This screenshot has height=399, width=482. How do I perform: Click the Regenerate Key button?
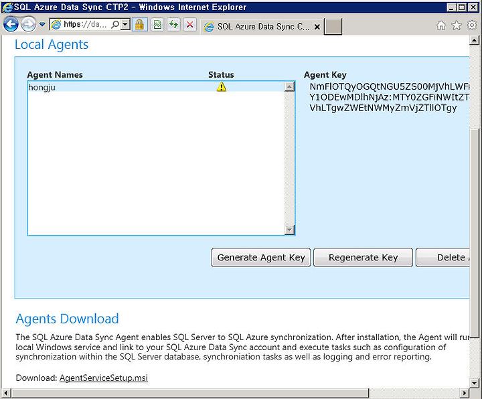pos(363,257)
